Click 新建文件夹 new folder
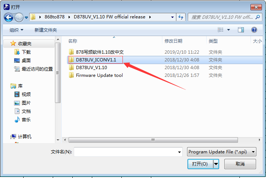266x178 pixels. (x=46, y=30)
